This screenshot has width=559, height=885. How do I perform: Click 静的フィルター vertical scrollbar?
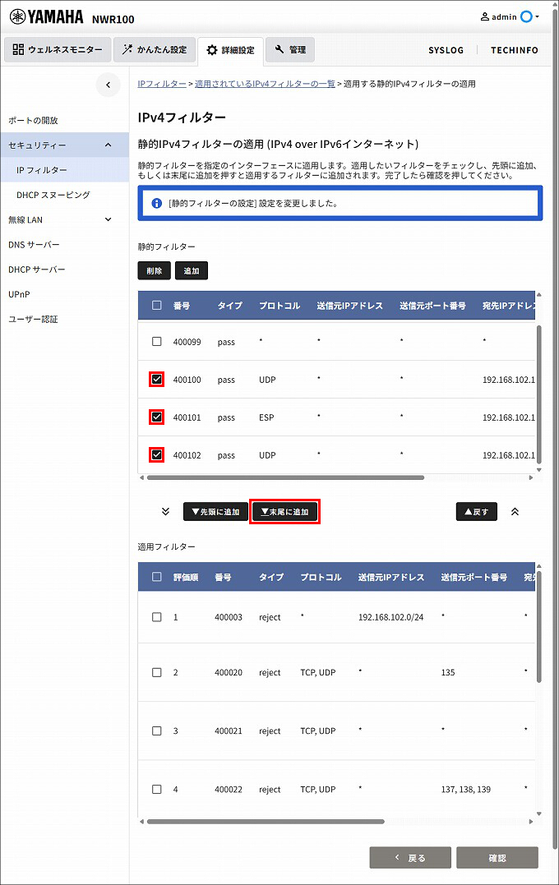pos(538,394)
